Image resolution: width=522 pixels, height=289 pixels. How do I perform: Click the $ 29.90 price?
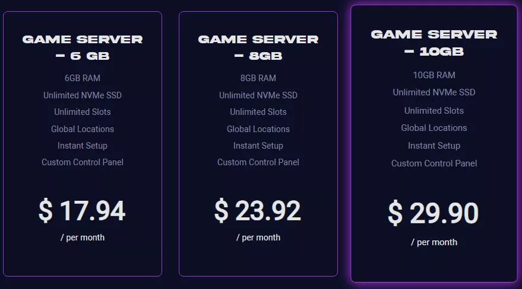(x=434, y=213)
